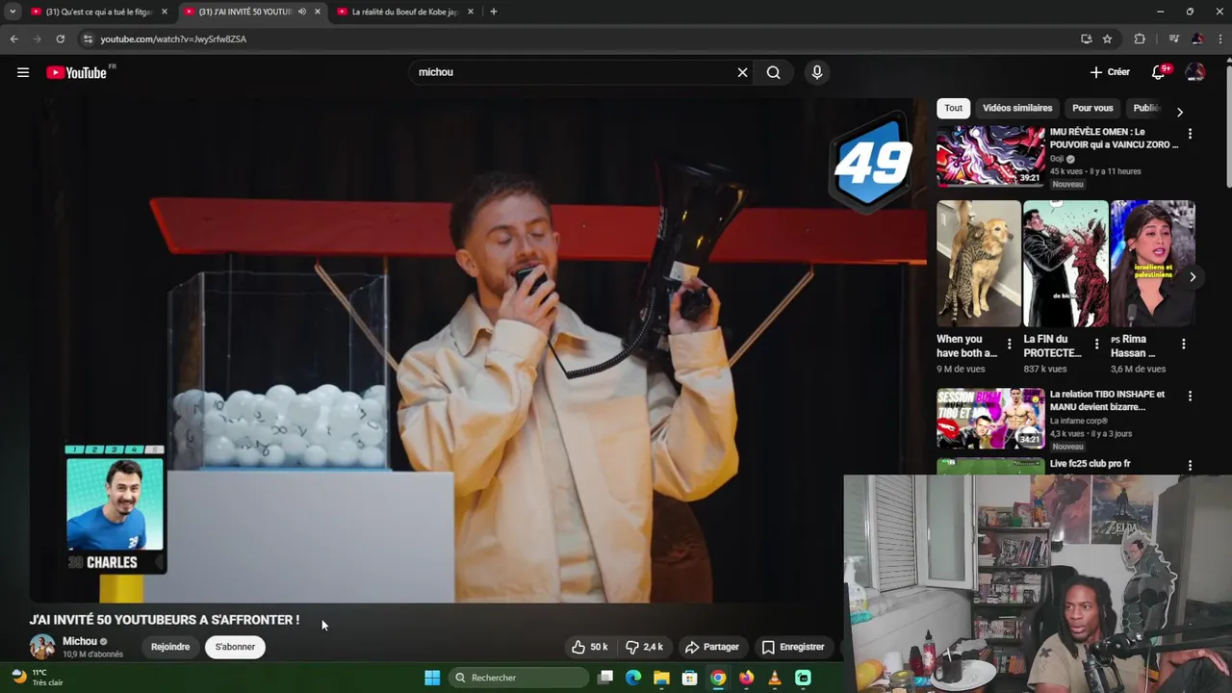Image resolution: width=1232 pixels, height=693 pixels.
Task: Open VLC media player from the taskbar
Action: (775, 678)
